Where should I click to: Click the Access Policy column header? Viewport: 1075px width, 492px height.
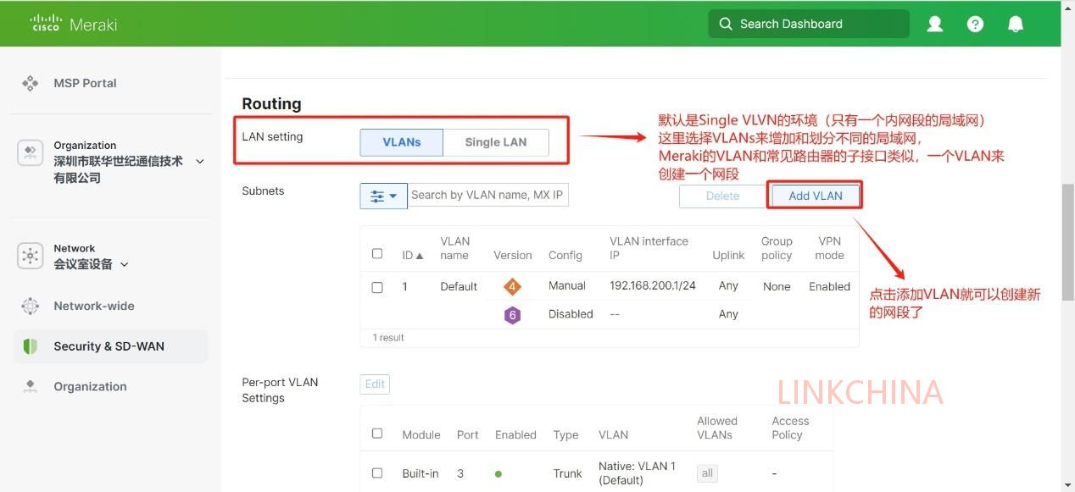pos(790,428)
